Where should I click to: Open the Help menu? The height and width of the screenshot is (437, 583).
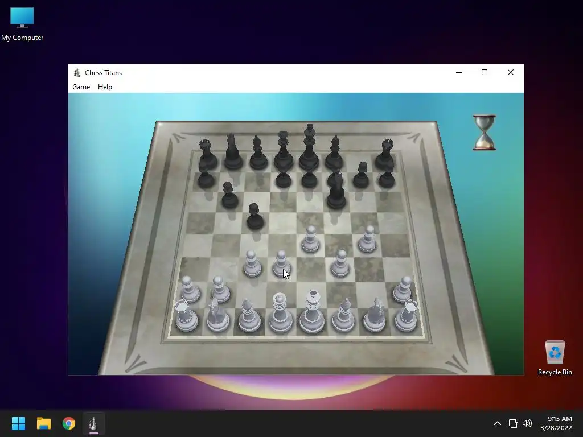(x=105, y=87)
